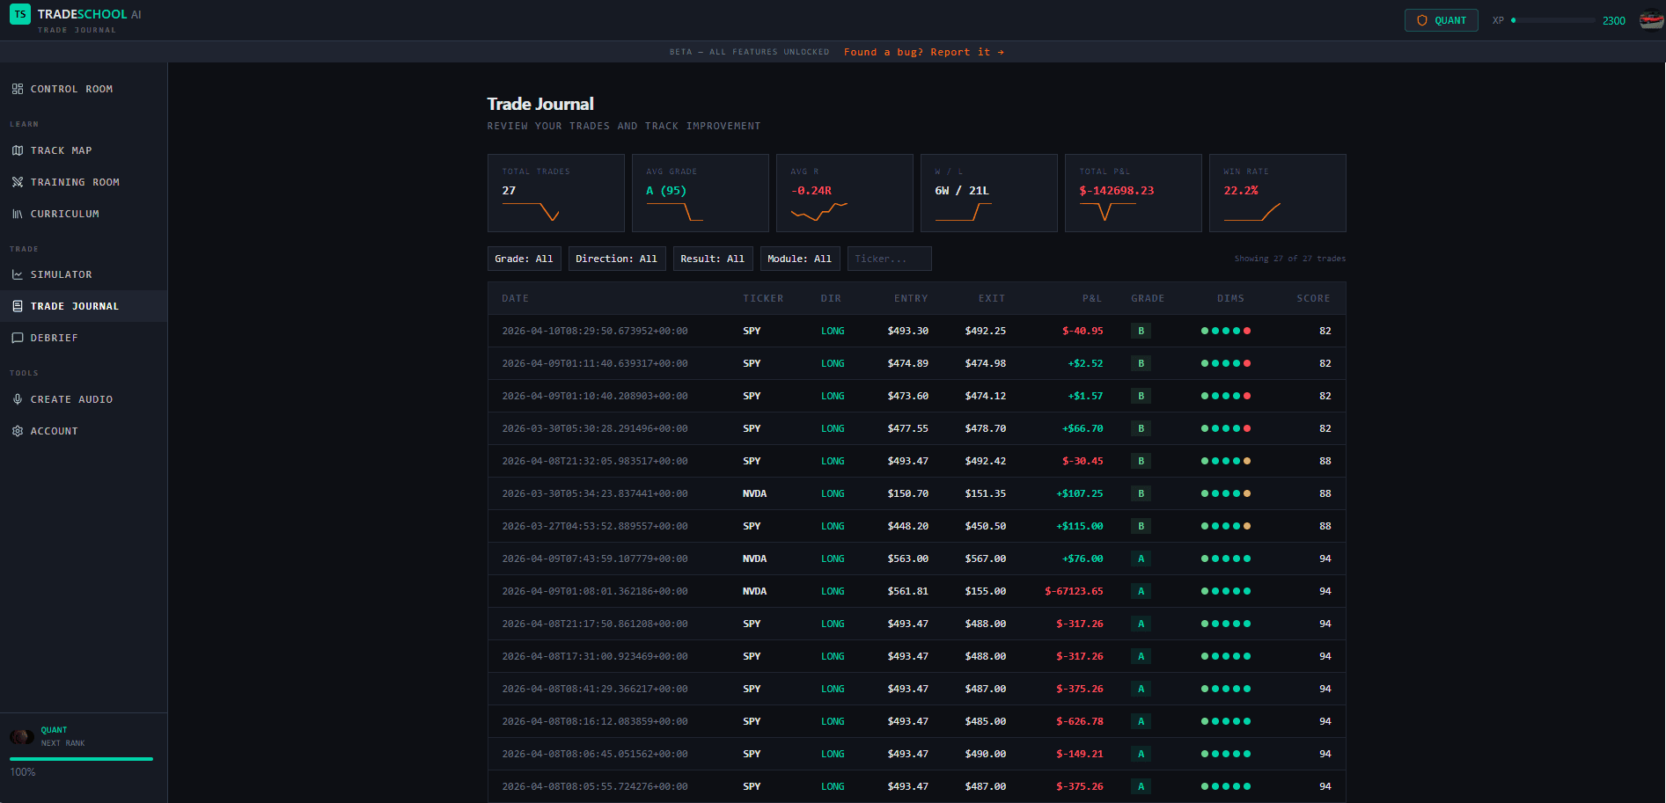Click the Track Map icon in sidebar

coord(18,150)
